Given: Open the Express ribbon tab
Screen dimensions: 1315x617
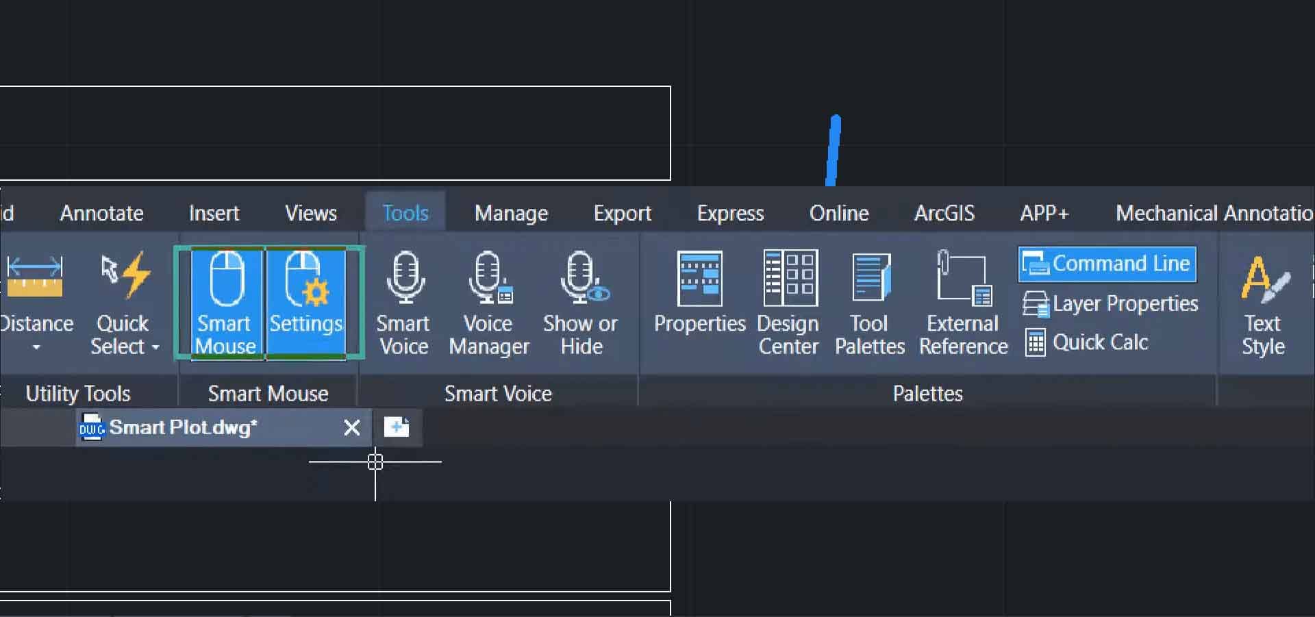Looking at the screenshot, I should click(x=730, y=213).
